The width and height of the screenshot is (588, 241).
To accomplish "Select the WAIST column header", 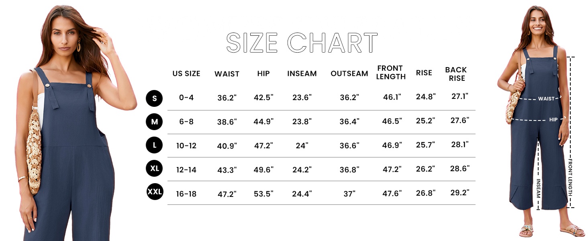I will 227,74.
